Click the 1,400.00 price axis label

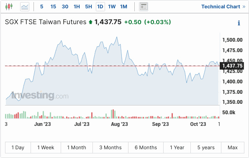232,82
